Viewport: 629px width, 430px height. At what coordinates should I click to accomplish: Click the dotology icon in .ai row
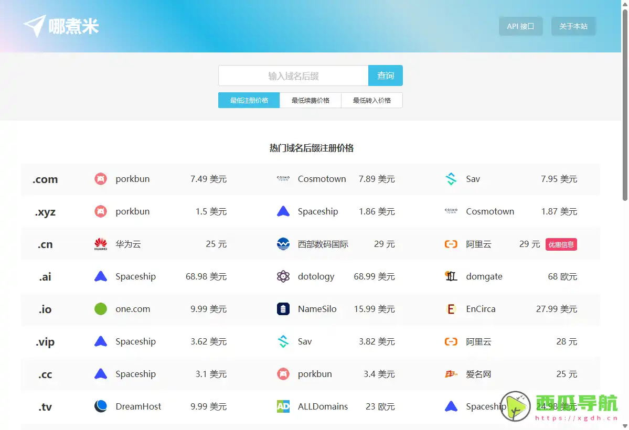click(283, 276)
